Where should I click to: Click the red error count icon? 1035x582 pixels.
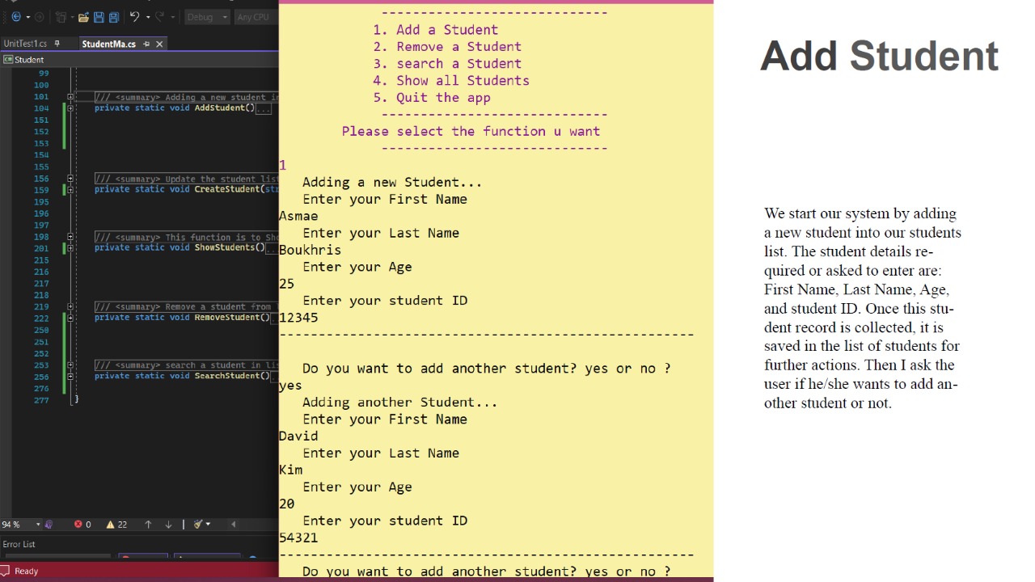click(x=78, y=525)
